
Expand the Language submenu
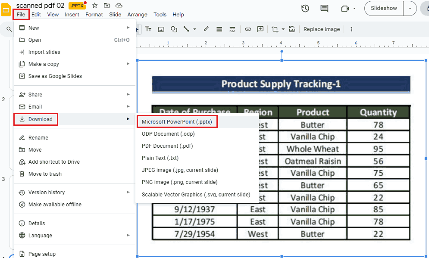(x=128, y=235)
